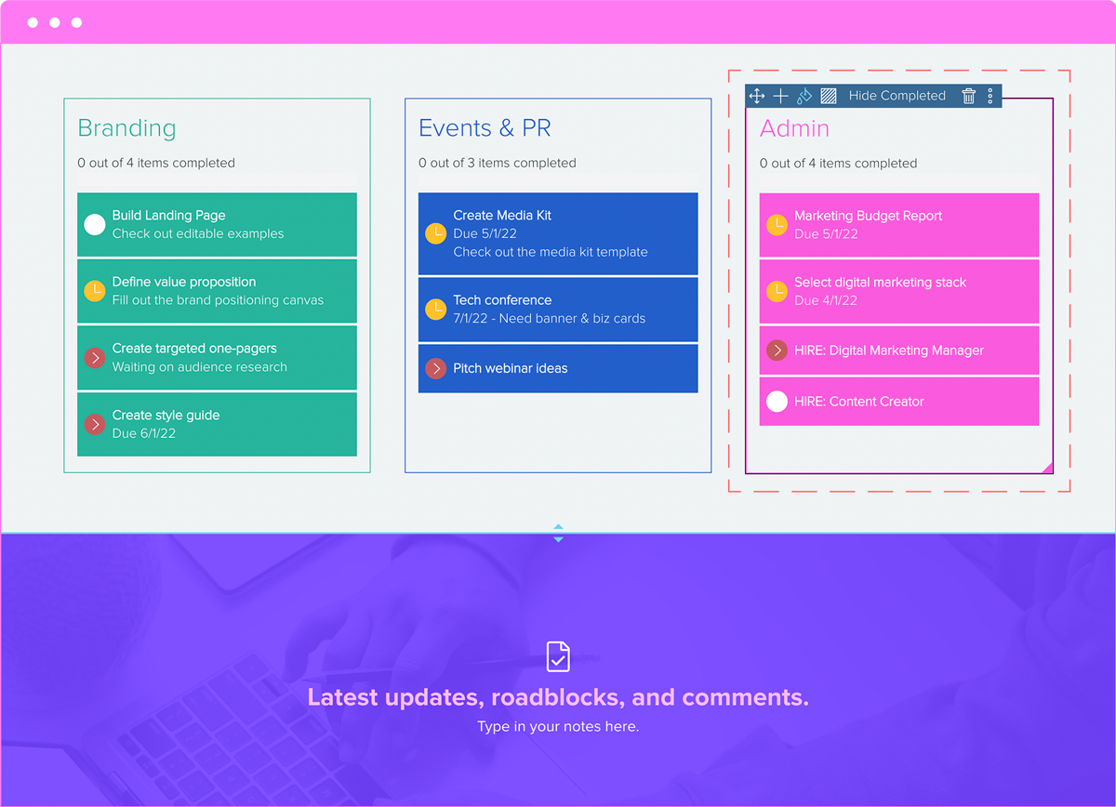Screen dimensions: 1116x807
Task: Toggle the clock status on Marketing Budget Report
Action: point(777,224)
